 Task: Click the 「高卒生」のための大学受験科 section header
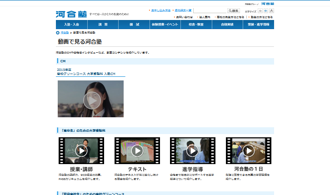point(165,130)
